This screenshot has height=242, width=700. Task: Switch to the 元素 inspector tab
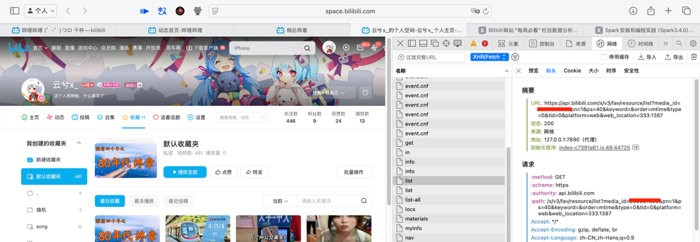point(508,43)
